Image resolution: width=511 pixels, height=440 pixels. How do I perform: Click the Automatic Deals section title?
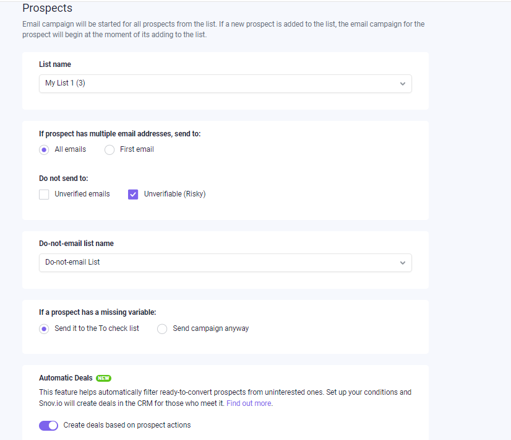pyautogui.click(x=66, y=377)
